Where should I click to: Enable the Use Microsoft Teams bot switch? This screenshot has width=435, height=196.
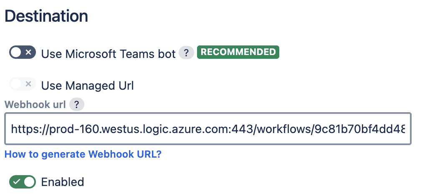click(22, 53)
